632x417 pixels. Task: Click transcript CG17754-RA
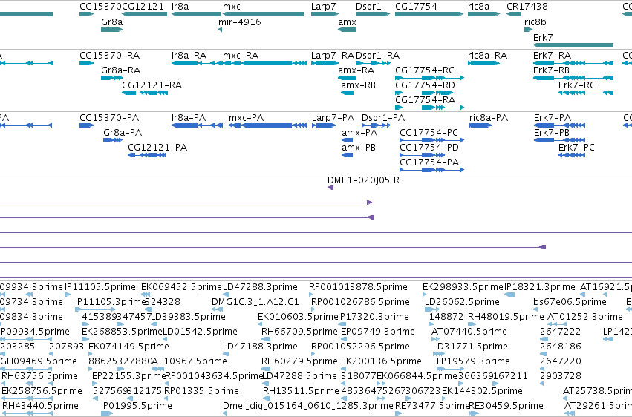click(426, 100)
